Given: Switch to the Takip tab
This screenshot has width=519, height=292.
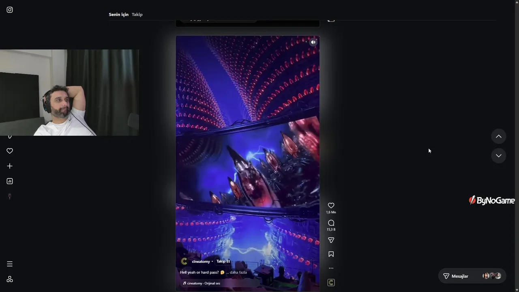Looking at the screenshot, I should coord(137,15).
